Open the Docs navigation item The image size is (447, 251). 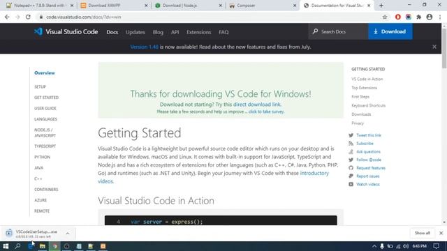pos(112,32)
